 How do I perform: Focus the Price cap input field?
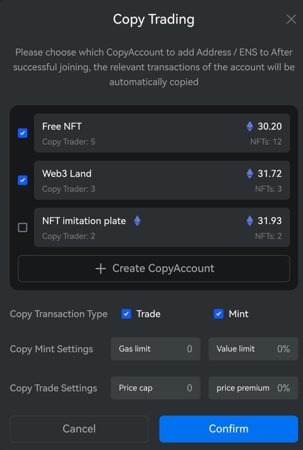coord(155,388)
